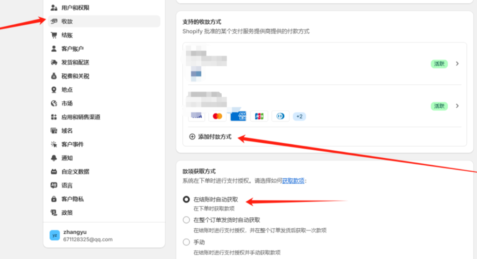Open 税费和关税 settings menu item
477x259 pixels.
75,76
